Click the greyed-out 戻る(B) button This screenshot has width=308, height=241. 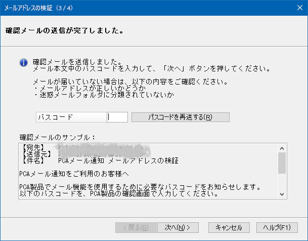pos(135,227)
